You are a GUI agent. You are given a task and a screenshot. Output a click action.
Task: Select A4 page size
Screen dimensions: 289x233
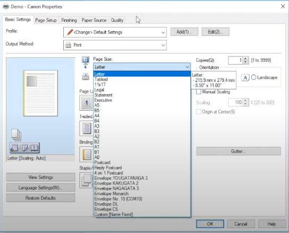pyautogui.click(x=142, y=115)
